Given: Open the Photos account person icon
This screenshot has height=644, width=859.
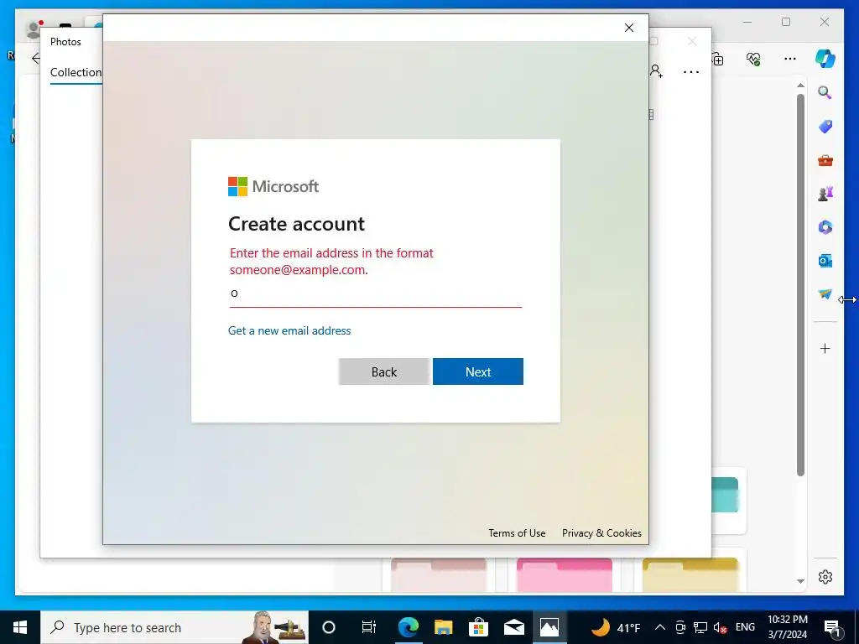Looking at the screenshot, I should click(656, 71).
